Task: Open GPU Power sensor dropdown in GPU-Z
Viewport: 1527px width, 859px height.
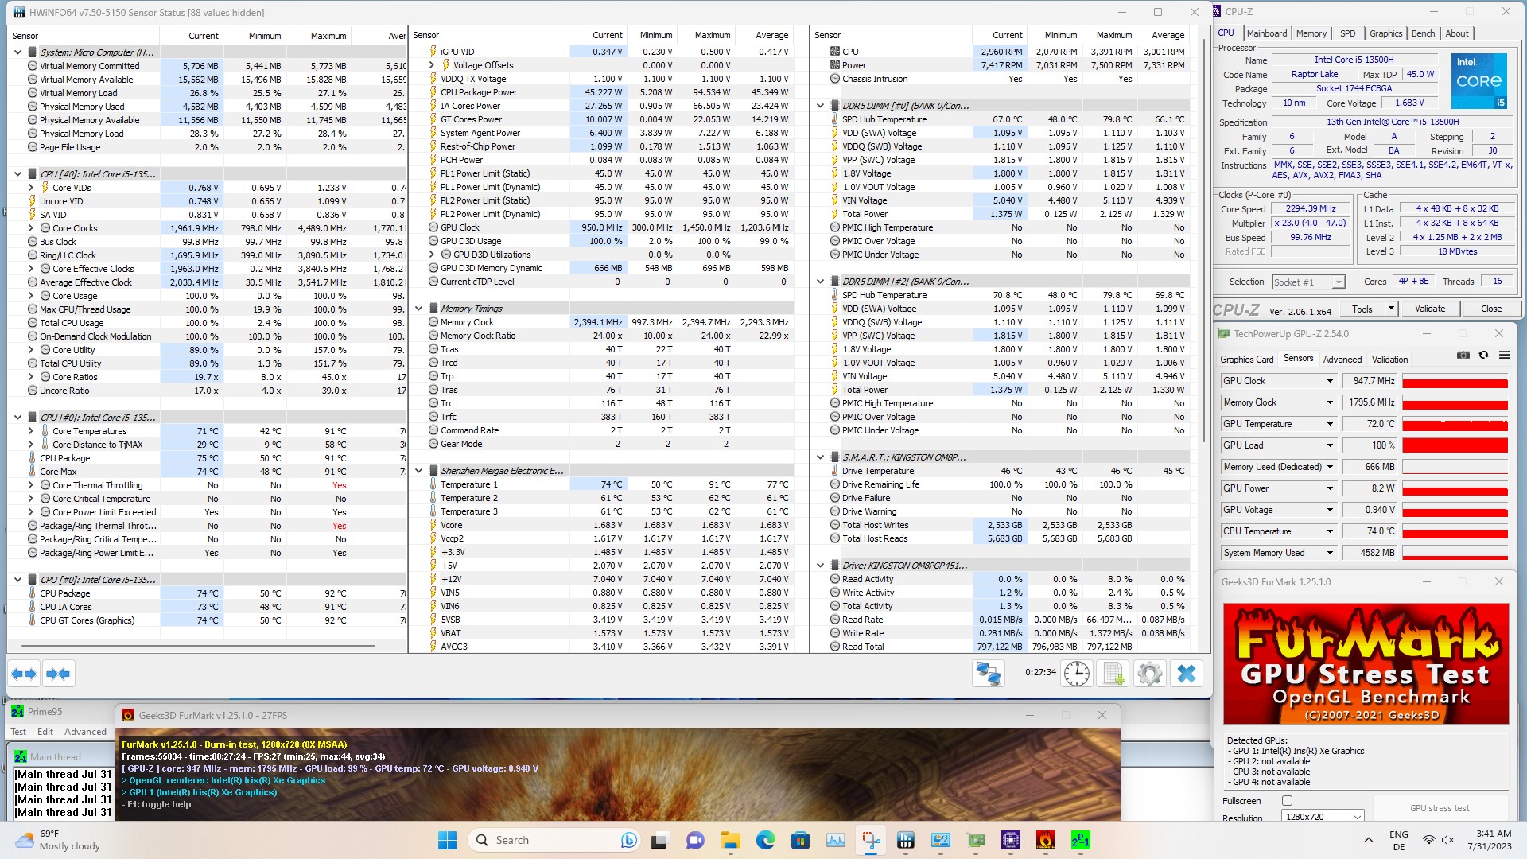Action: tap(1329, 488)
